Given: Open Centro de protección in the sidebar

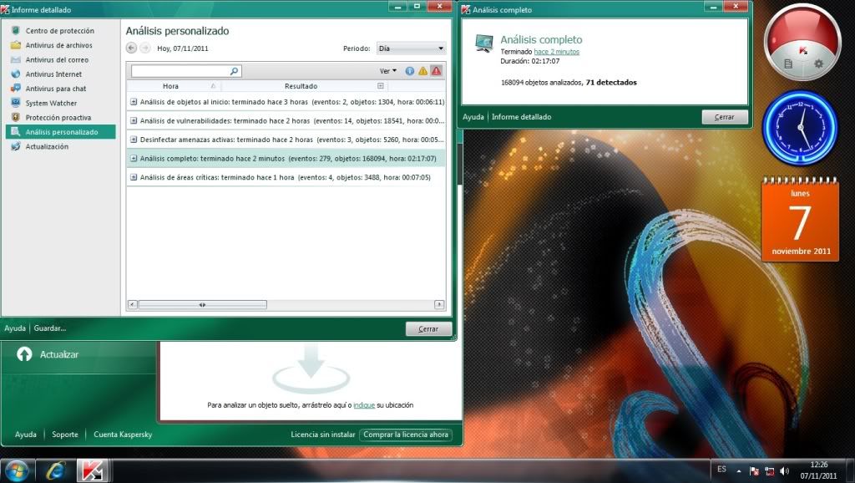Looking at the screenshot, I should (60, 31).
